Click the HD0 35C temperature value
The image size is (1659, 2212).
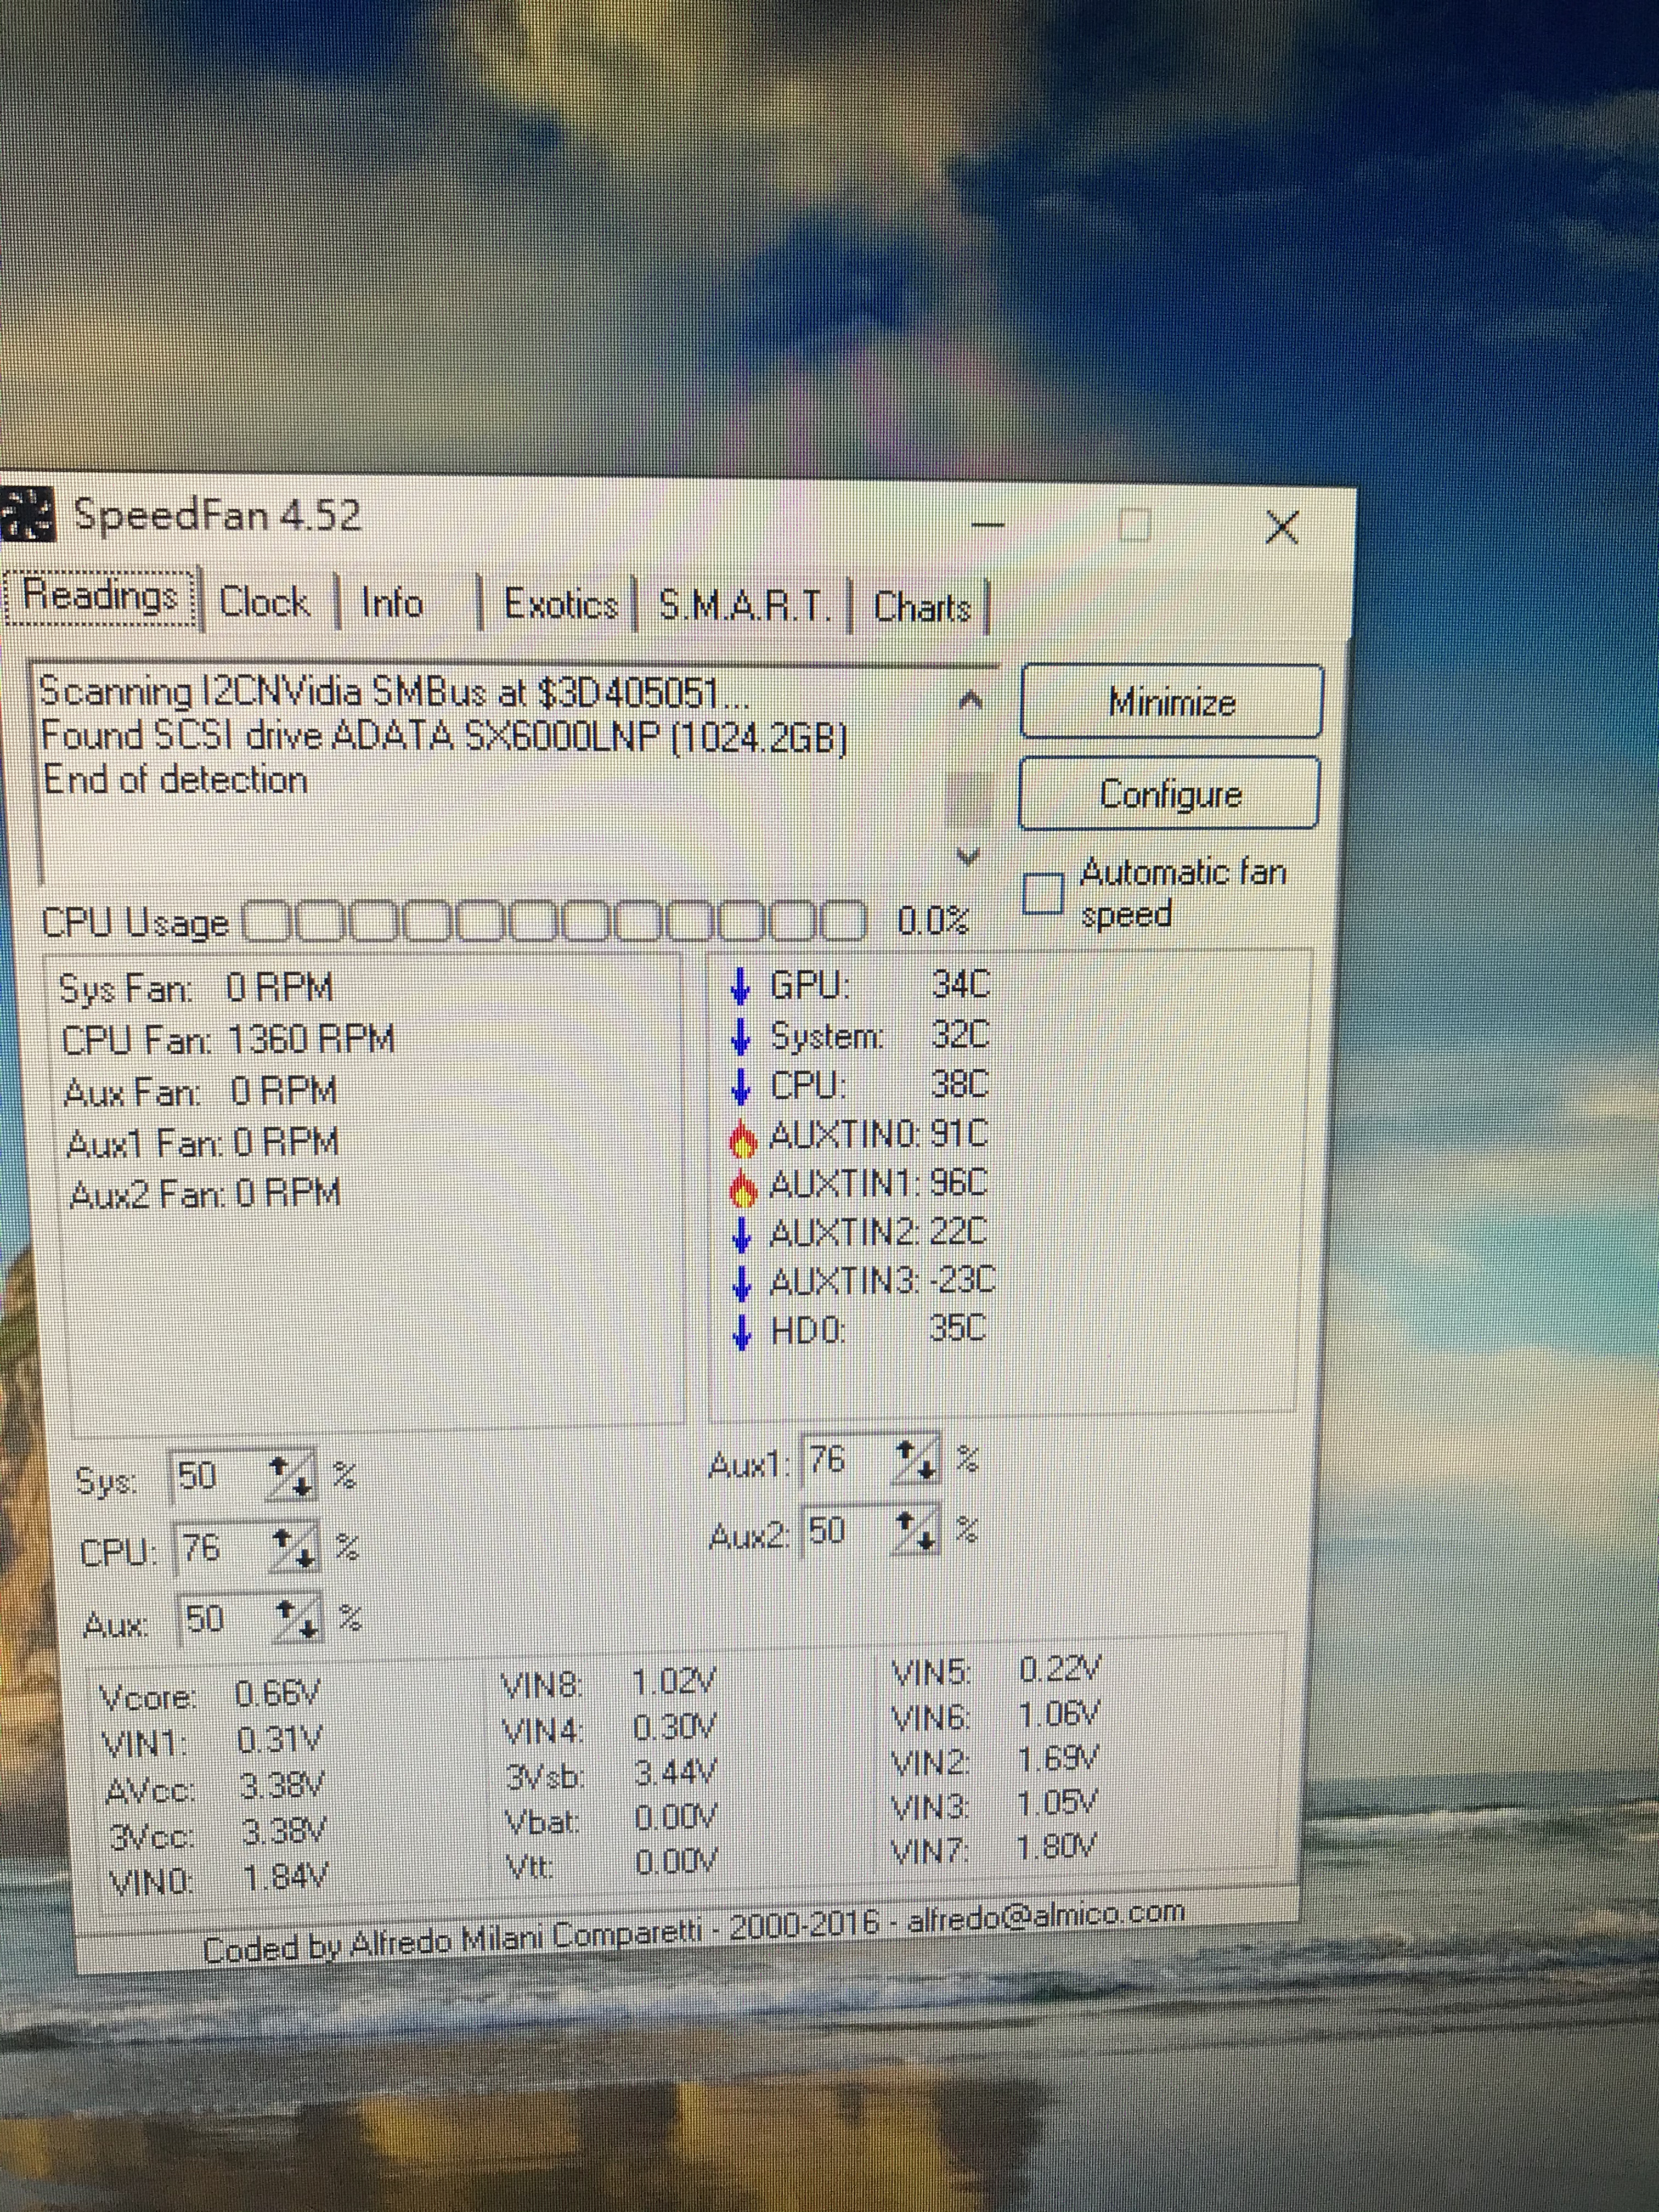(x=957, y=1329)
